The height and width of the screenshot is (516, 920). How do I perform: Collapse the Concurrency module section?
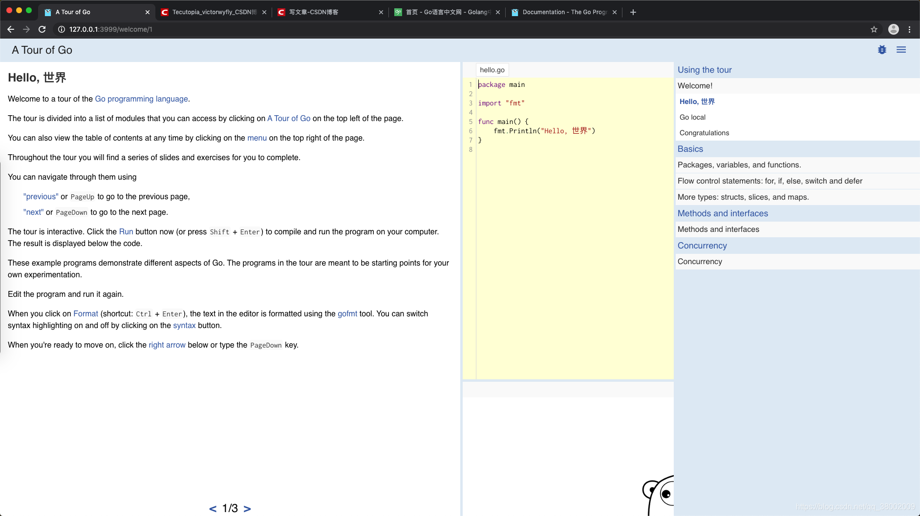[702, 246]
